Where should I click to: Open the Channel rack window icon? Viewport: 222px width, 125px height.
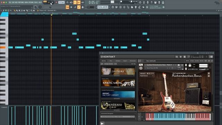click(120, 7)
